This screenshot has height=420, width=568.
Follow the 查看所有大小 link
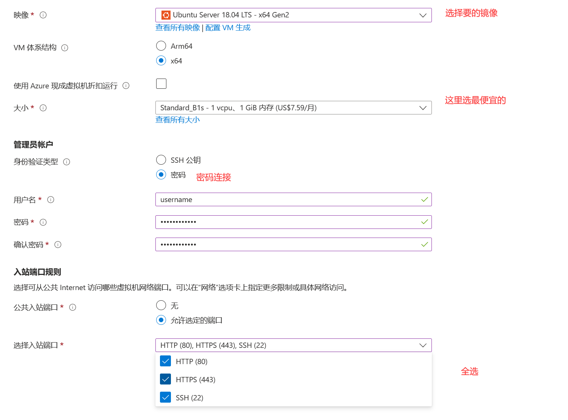pos(178,120)
